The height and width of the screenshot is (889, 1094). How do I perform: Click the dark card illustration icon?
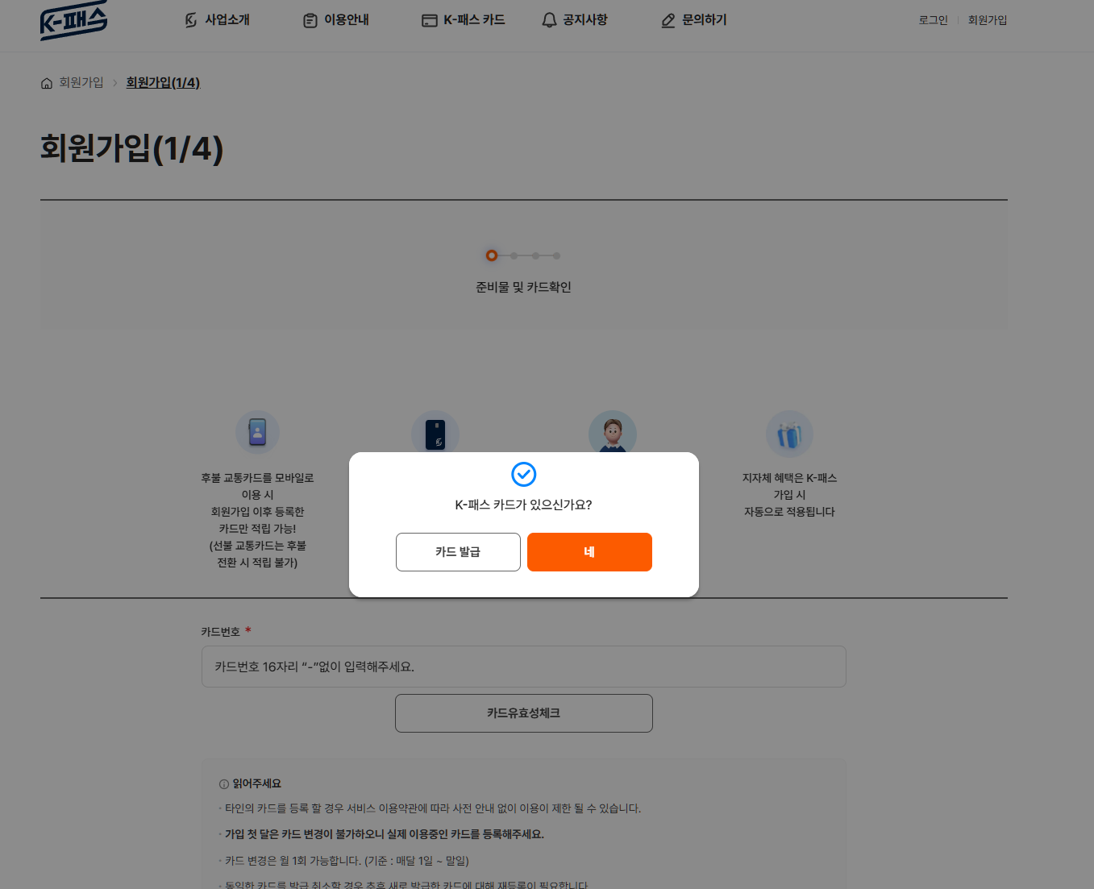point(435,433)
